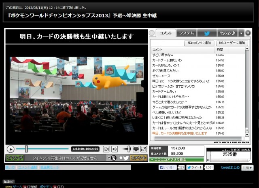The image size is (259, 188).
Task: Mute the player with the speaker icon
Action: (x=115, y=149)
